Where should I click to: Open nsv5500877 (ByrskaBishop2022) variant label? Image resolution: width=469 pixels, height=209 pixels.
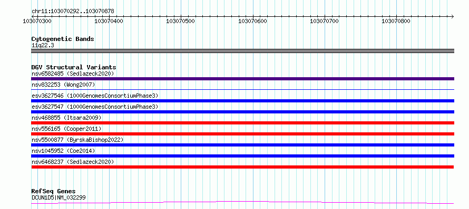point(77,140)
